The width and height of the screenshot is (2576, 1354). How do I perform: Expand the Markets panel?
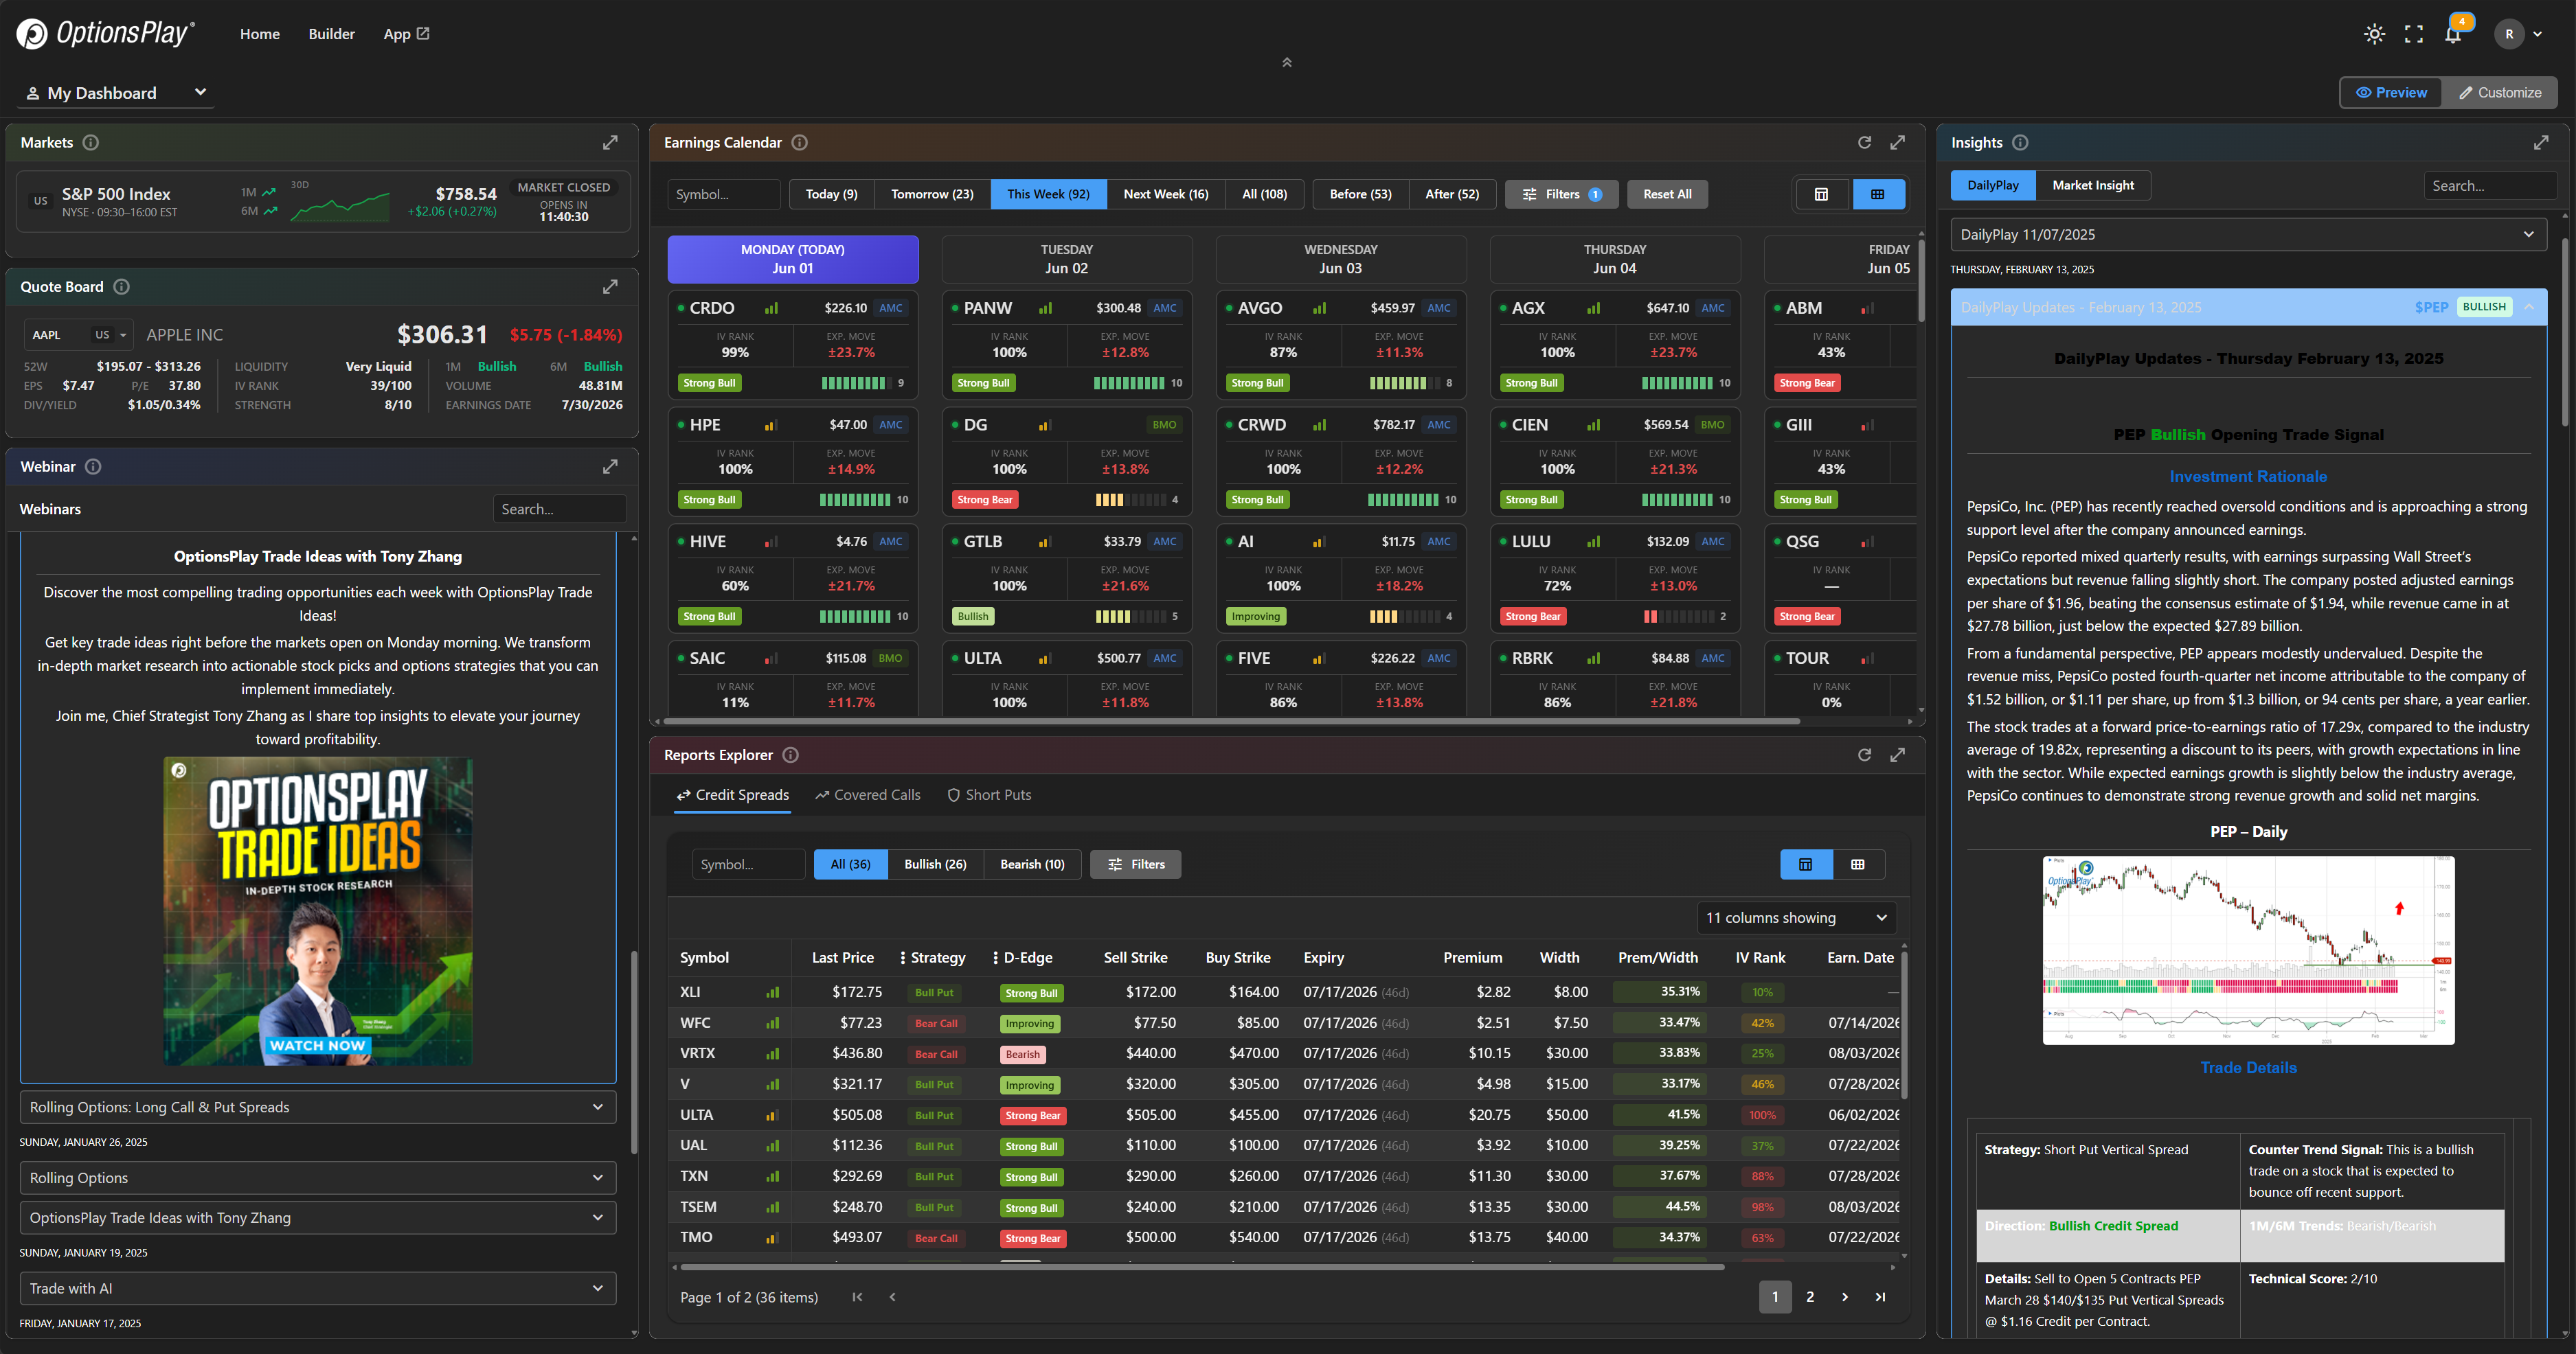tap(610, 143)
